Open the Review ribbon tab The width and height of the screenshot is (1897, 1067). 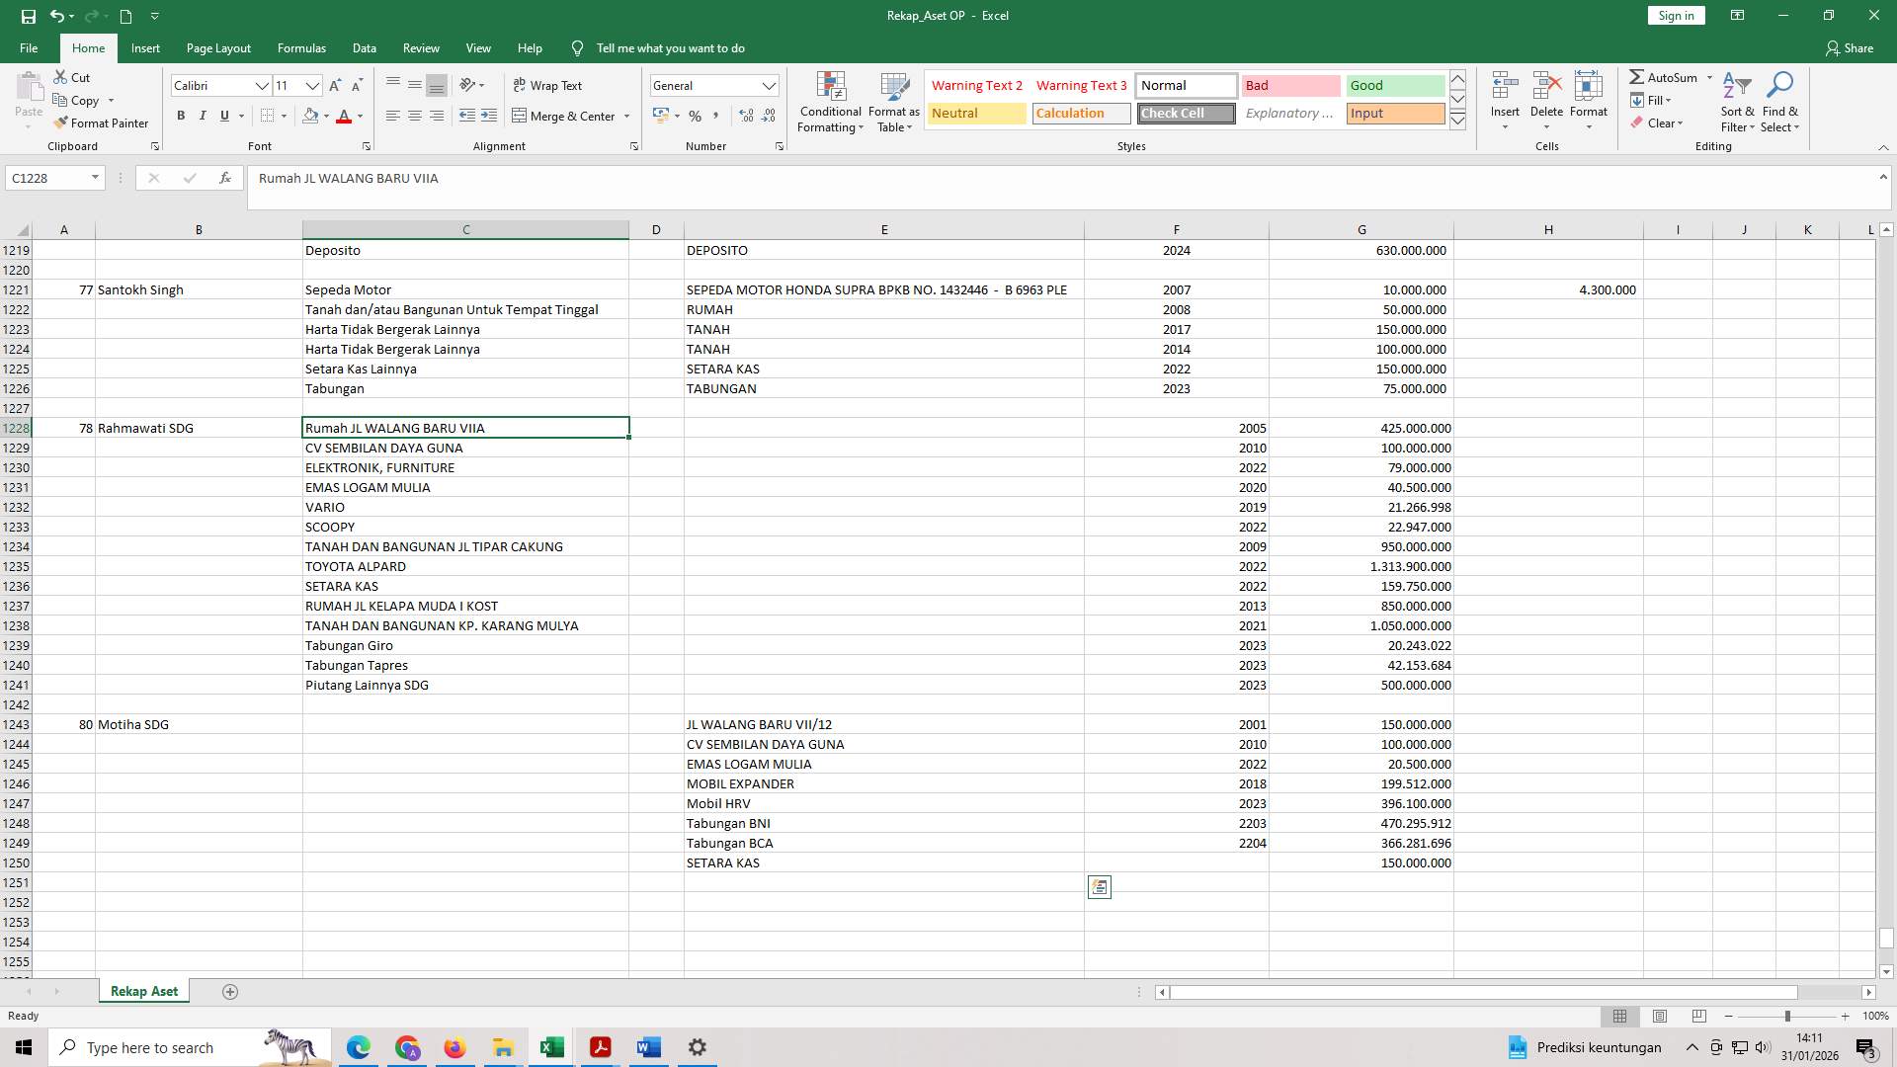(x=421, y=47)
